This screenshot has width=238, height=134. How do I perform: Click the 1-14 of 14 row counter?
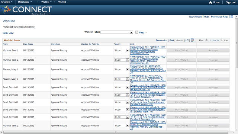tap(214, 41)
